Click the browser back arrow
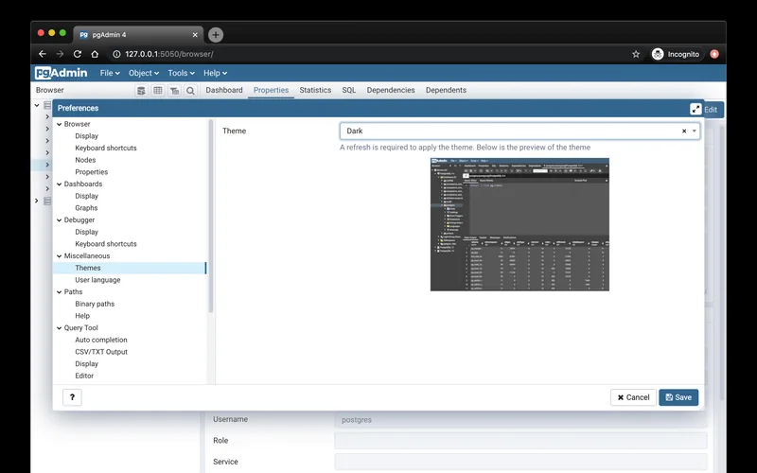This screenshot has height=473, width=757. (43, 54)
